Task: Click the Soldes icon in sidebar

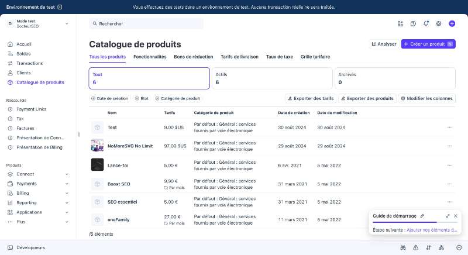Action: (x=10, y=54)
